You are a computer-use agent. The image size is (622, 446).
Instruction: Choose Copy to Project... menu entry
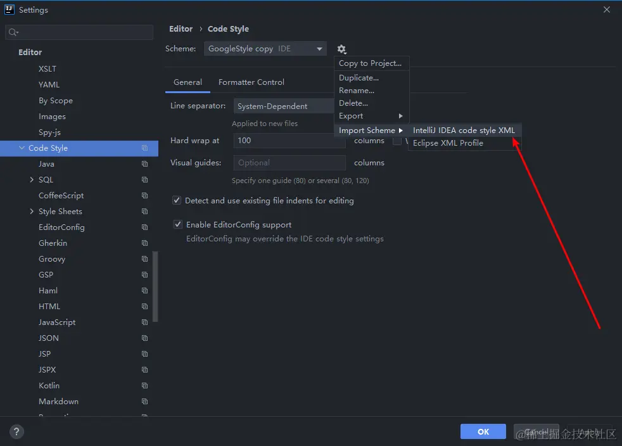point(371,63)
